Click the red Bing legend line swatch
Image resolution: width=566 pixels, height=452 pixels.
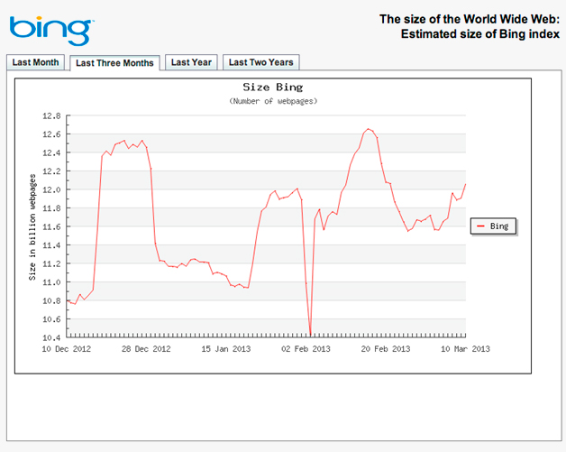pyautogui.click(x=480, y=226)
